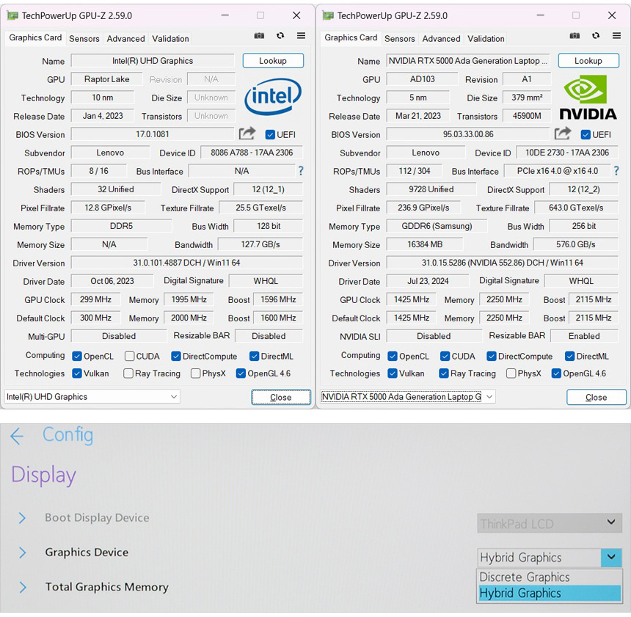Screen dimensions: 631x617
Task: Click the Intel GPU field showing Raptor Lake
Action: pos(106,79)
